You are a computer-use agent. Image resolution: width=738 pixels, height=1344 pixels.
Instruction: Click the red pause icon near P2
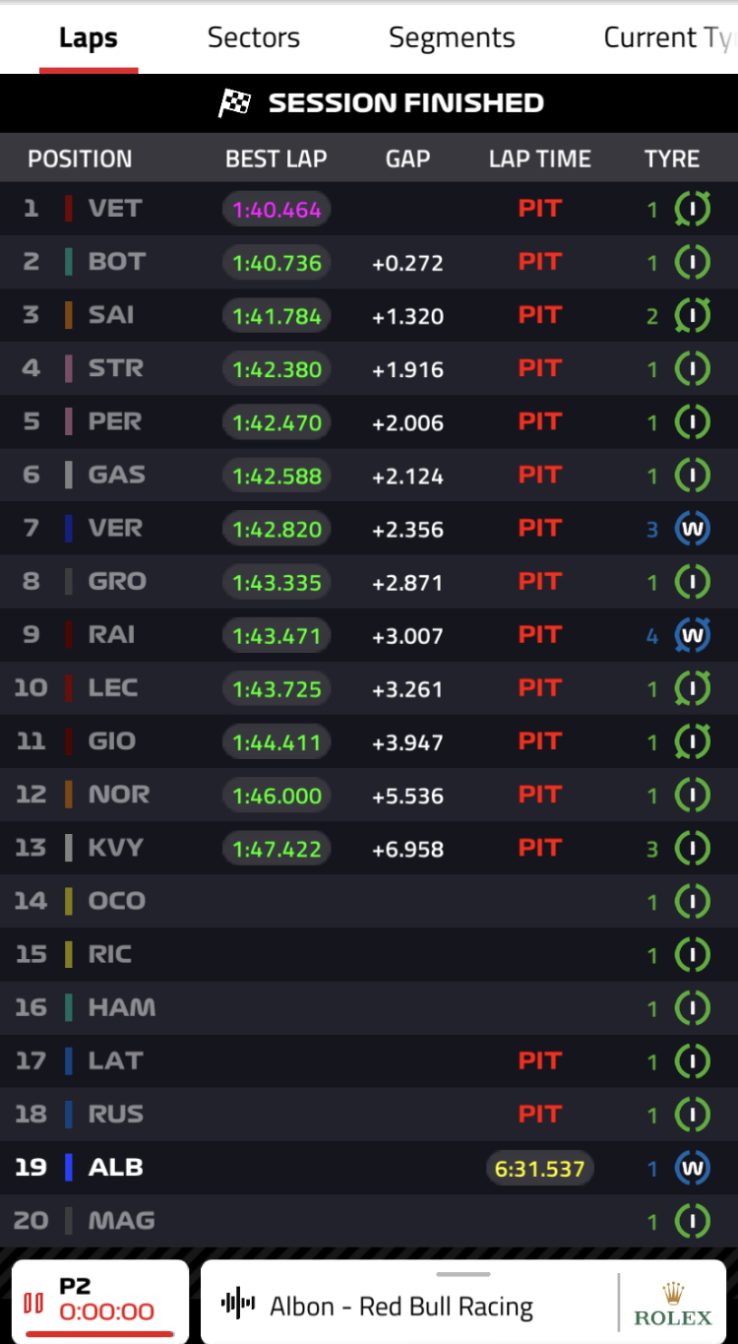tap(33, 1304)
